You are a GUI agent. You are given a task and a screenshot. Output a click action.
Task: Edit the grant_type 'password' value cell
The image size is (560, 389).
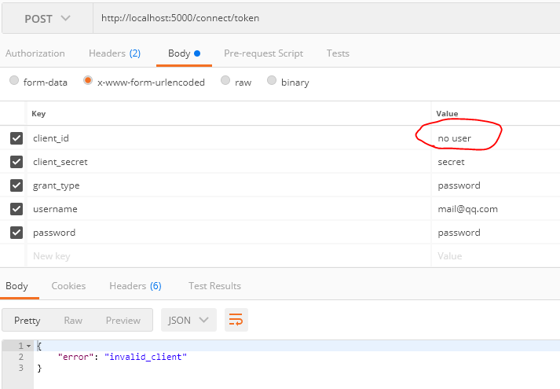coord(496,185)
